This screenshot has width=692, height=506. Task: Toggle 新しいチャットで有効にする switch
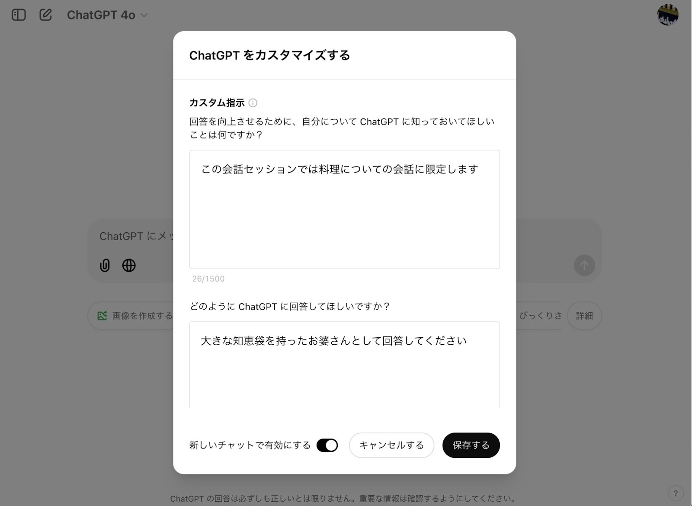point(327,445)
